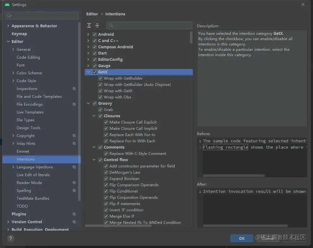Select the Intentions sidebar item
Screen dimensions: 313x248
click(x=41, y=159)
